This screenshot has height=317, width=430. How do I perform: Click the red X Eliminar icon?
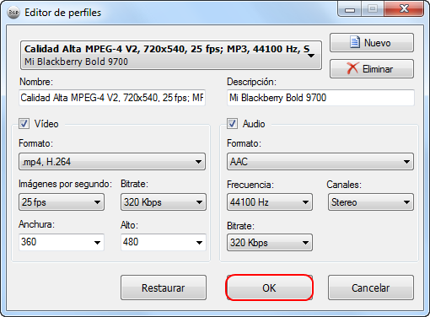(352, 68)
